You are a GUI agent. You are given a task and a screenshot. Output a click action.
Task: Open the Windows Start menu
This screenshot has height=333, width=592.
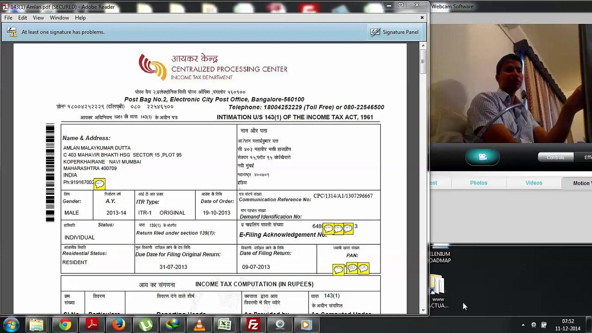click(x=11, y=325)
